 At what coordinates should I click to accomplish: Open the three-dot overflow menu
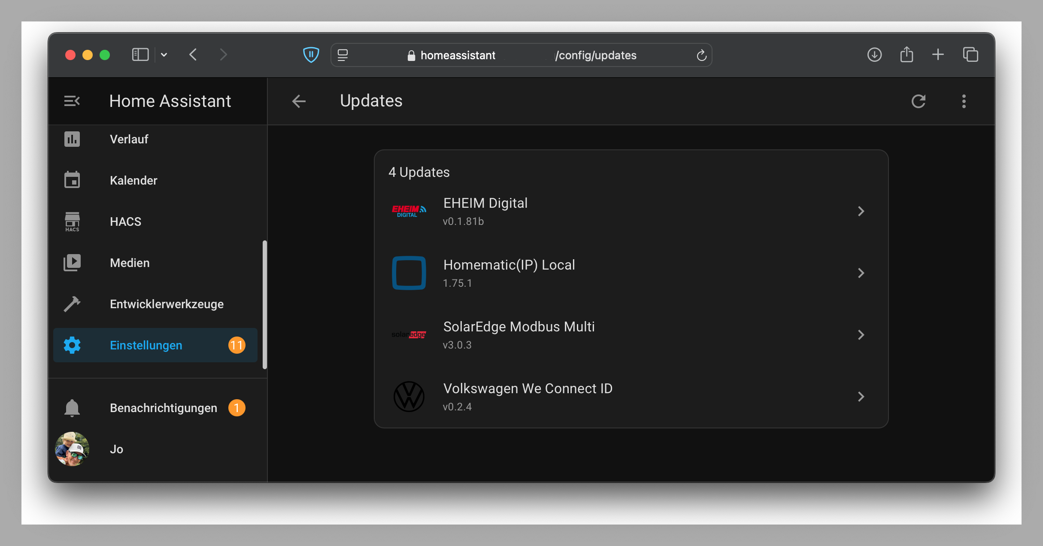[964, 101]
